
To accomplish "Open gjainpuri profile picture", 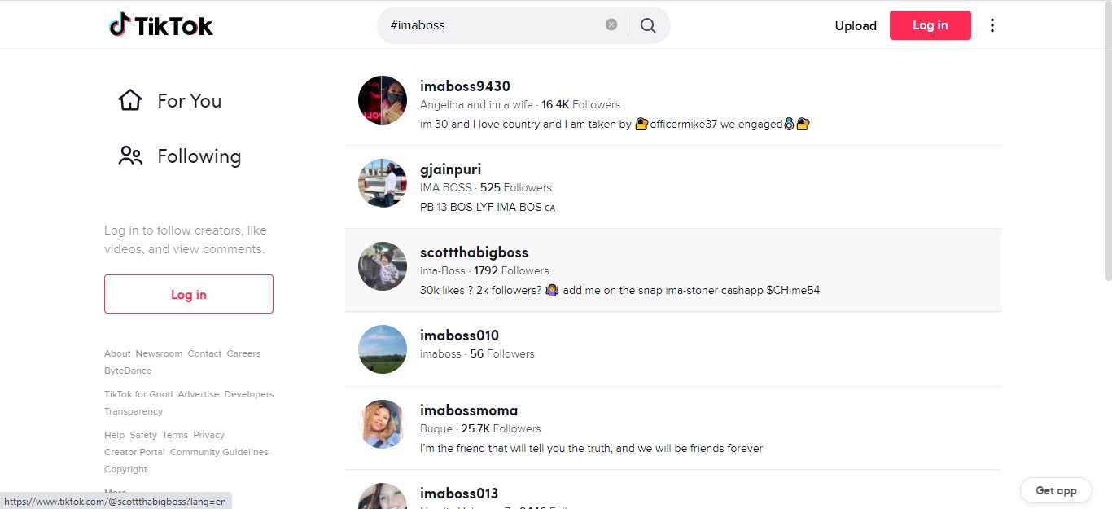I will coord(383,183).
